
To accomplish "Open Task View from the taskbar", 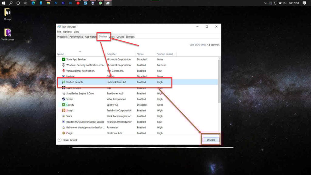I will (x=26, y=3).
